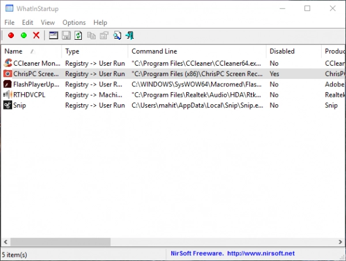The height and width of the screenshot is (261, 346).
Task: Click the RTHDVCPL speaker row icon
Action: click(x=7, y=95)
